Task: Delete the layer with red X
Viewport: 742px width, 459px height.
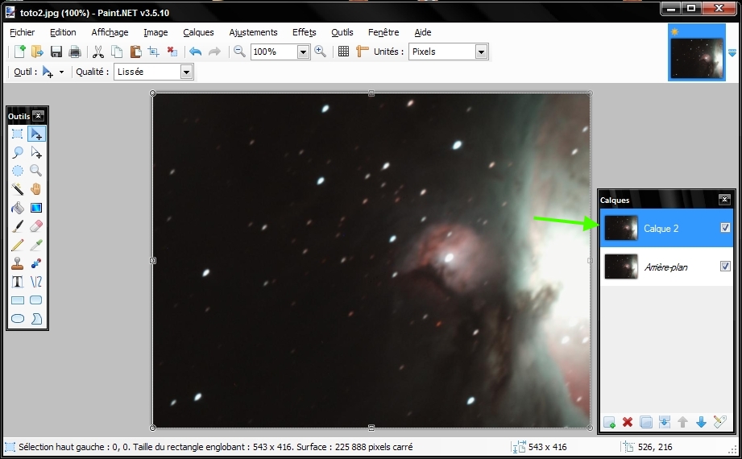Action: click(628, 422)
